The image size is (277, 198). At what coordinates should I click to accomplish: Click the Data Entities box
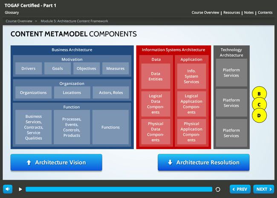click(156, 76)
